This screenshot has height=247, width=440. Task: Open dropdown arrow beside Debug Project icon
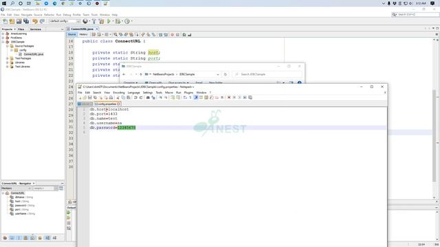point(122,21)
